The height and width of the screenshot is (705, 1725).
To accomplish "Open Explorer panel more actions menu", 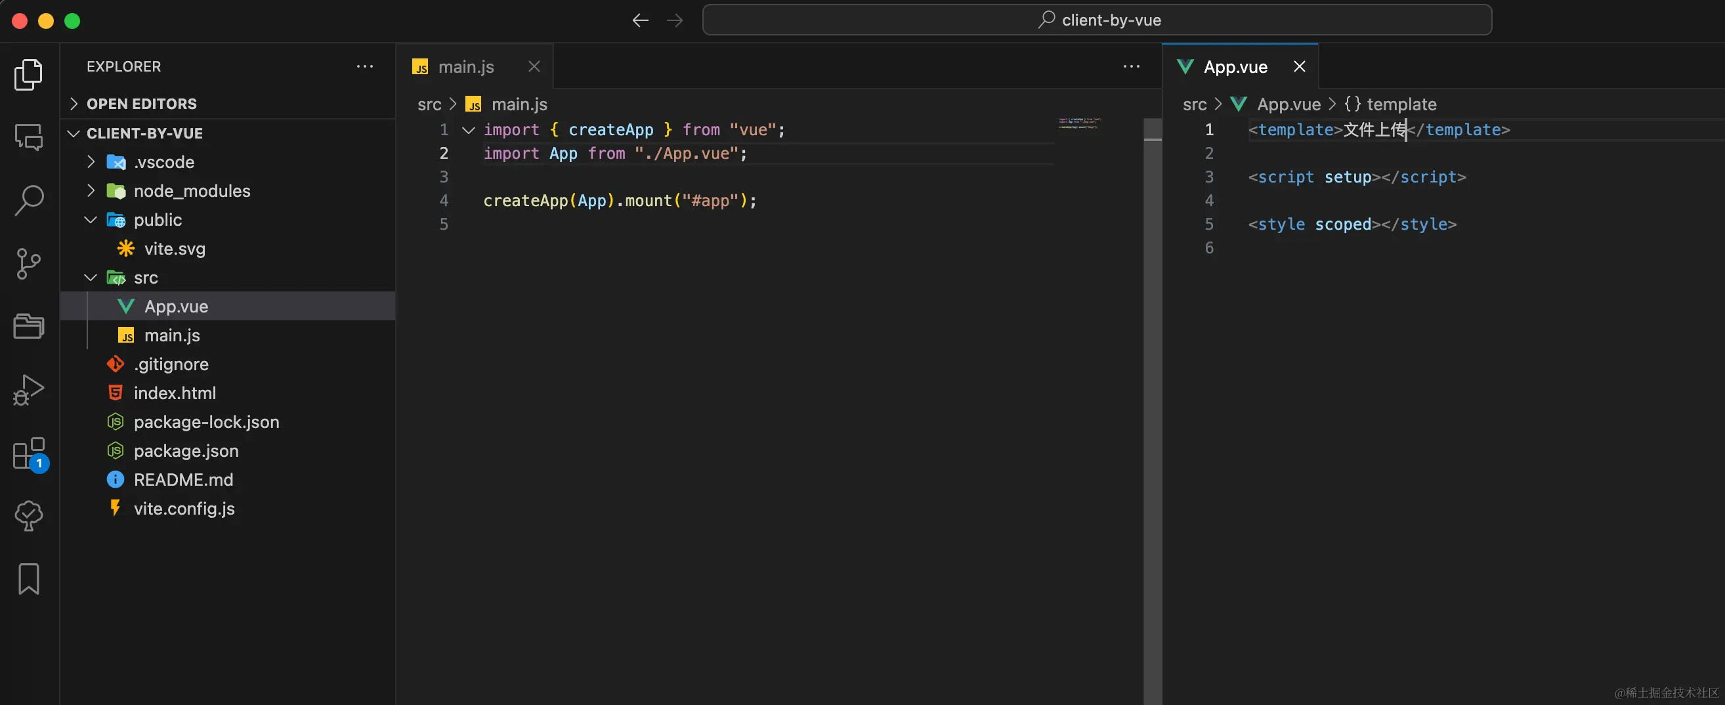I will [365, 66].
